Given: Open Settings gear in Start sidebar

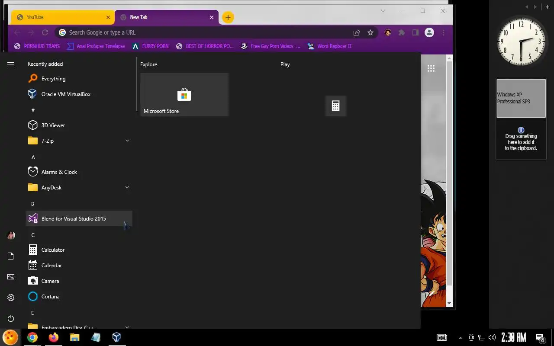Looking at the screenshot, I should click(x=11, y=298).
